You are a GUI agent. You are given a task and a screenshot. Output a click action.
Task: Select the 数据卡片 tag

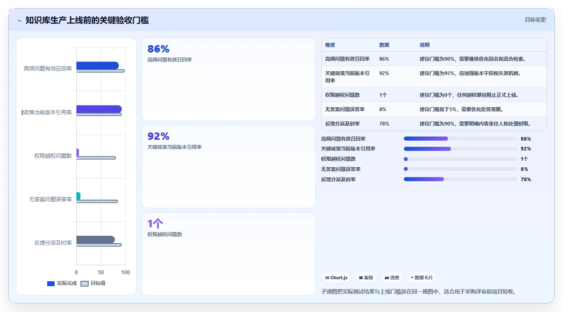click(422, 278)
